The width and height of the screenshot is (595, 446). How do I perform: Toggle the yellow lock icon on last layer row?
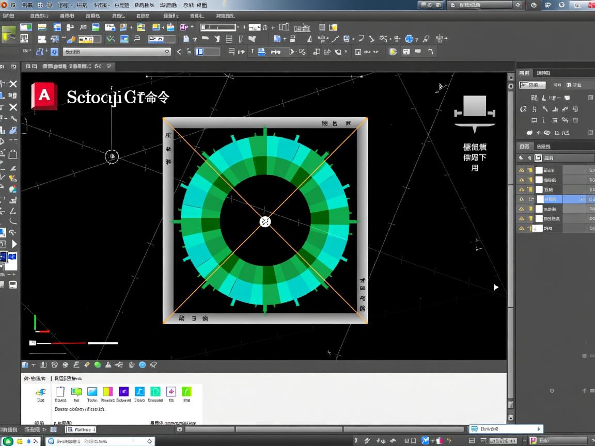tap(530, 228)
